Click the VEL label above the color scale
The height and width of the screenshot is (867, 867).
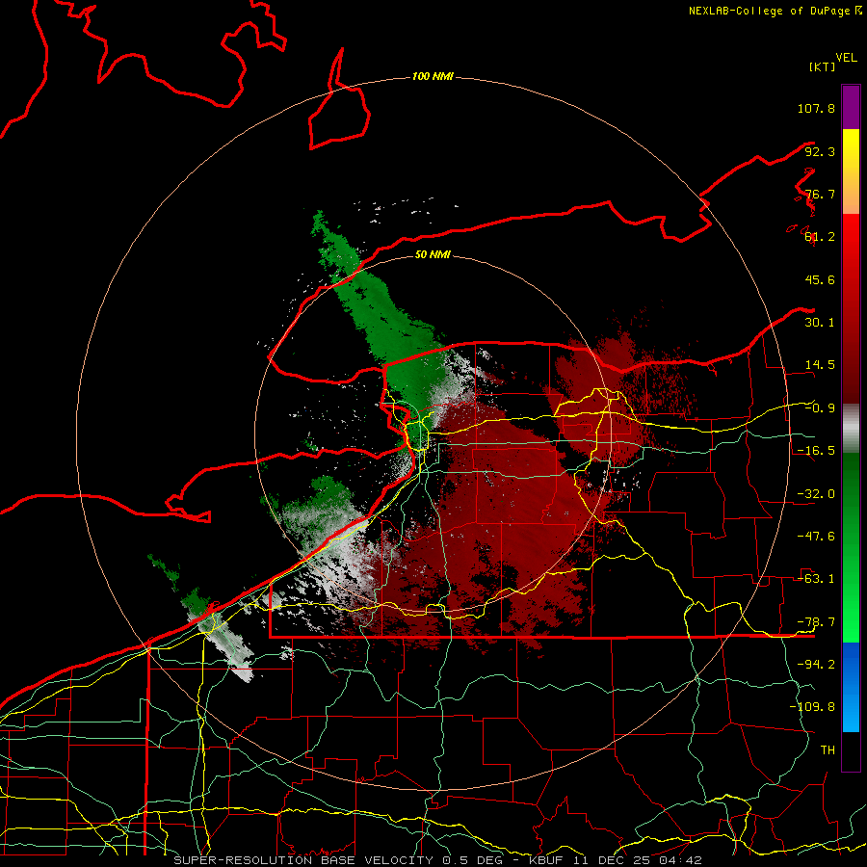(x=846, y=58)
